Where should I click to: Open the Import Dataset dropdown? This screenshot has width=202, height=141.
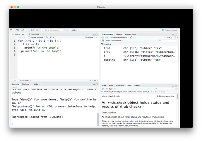[x=119, y=38]
